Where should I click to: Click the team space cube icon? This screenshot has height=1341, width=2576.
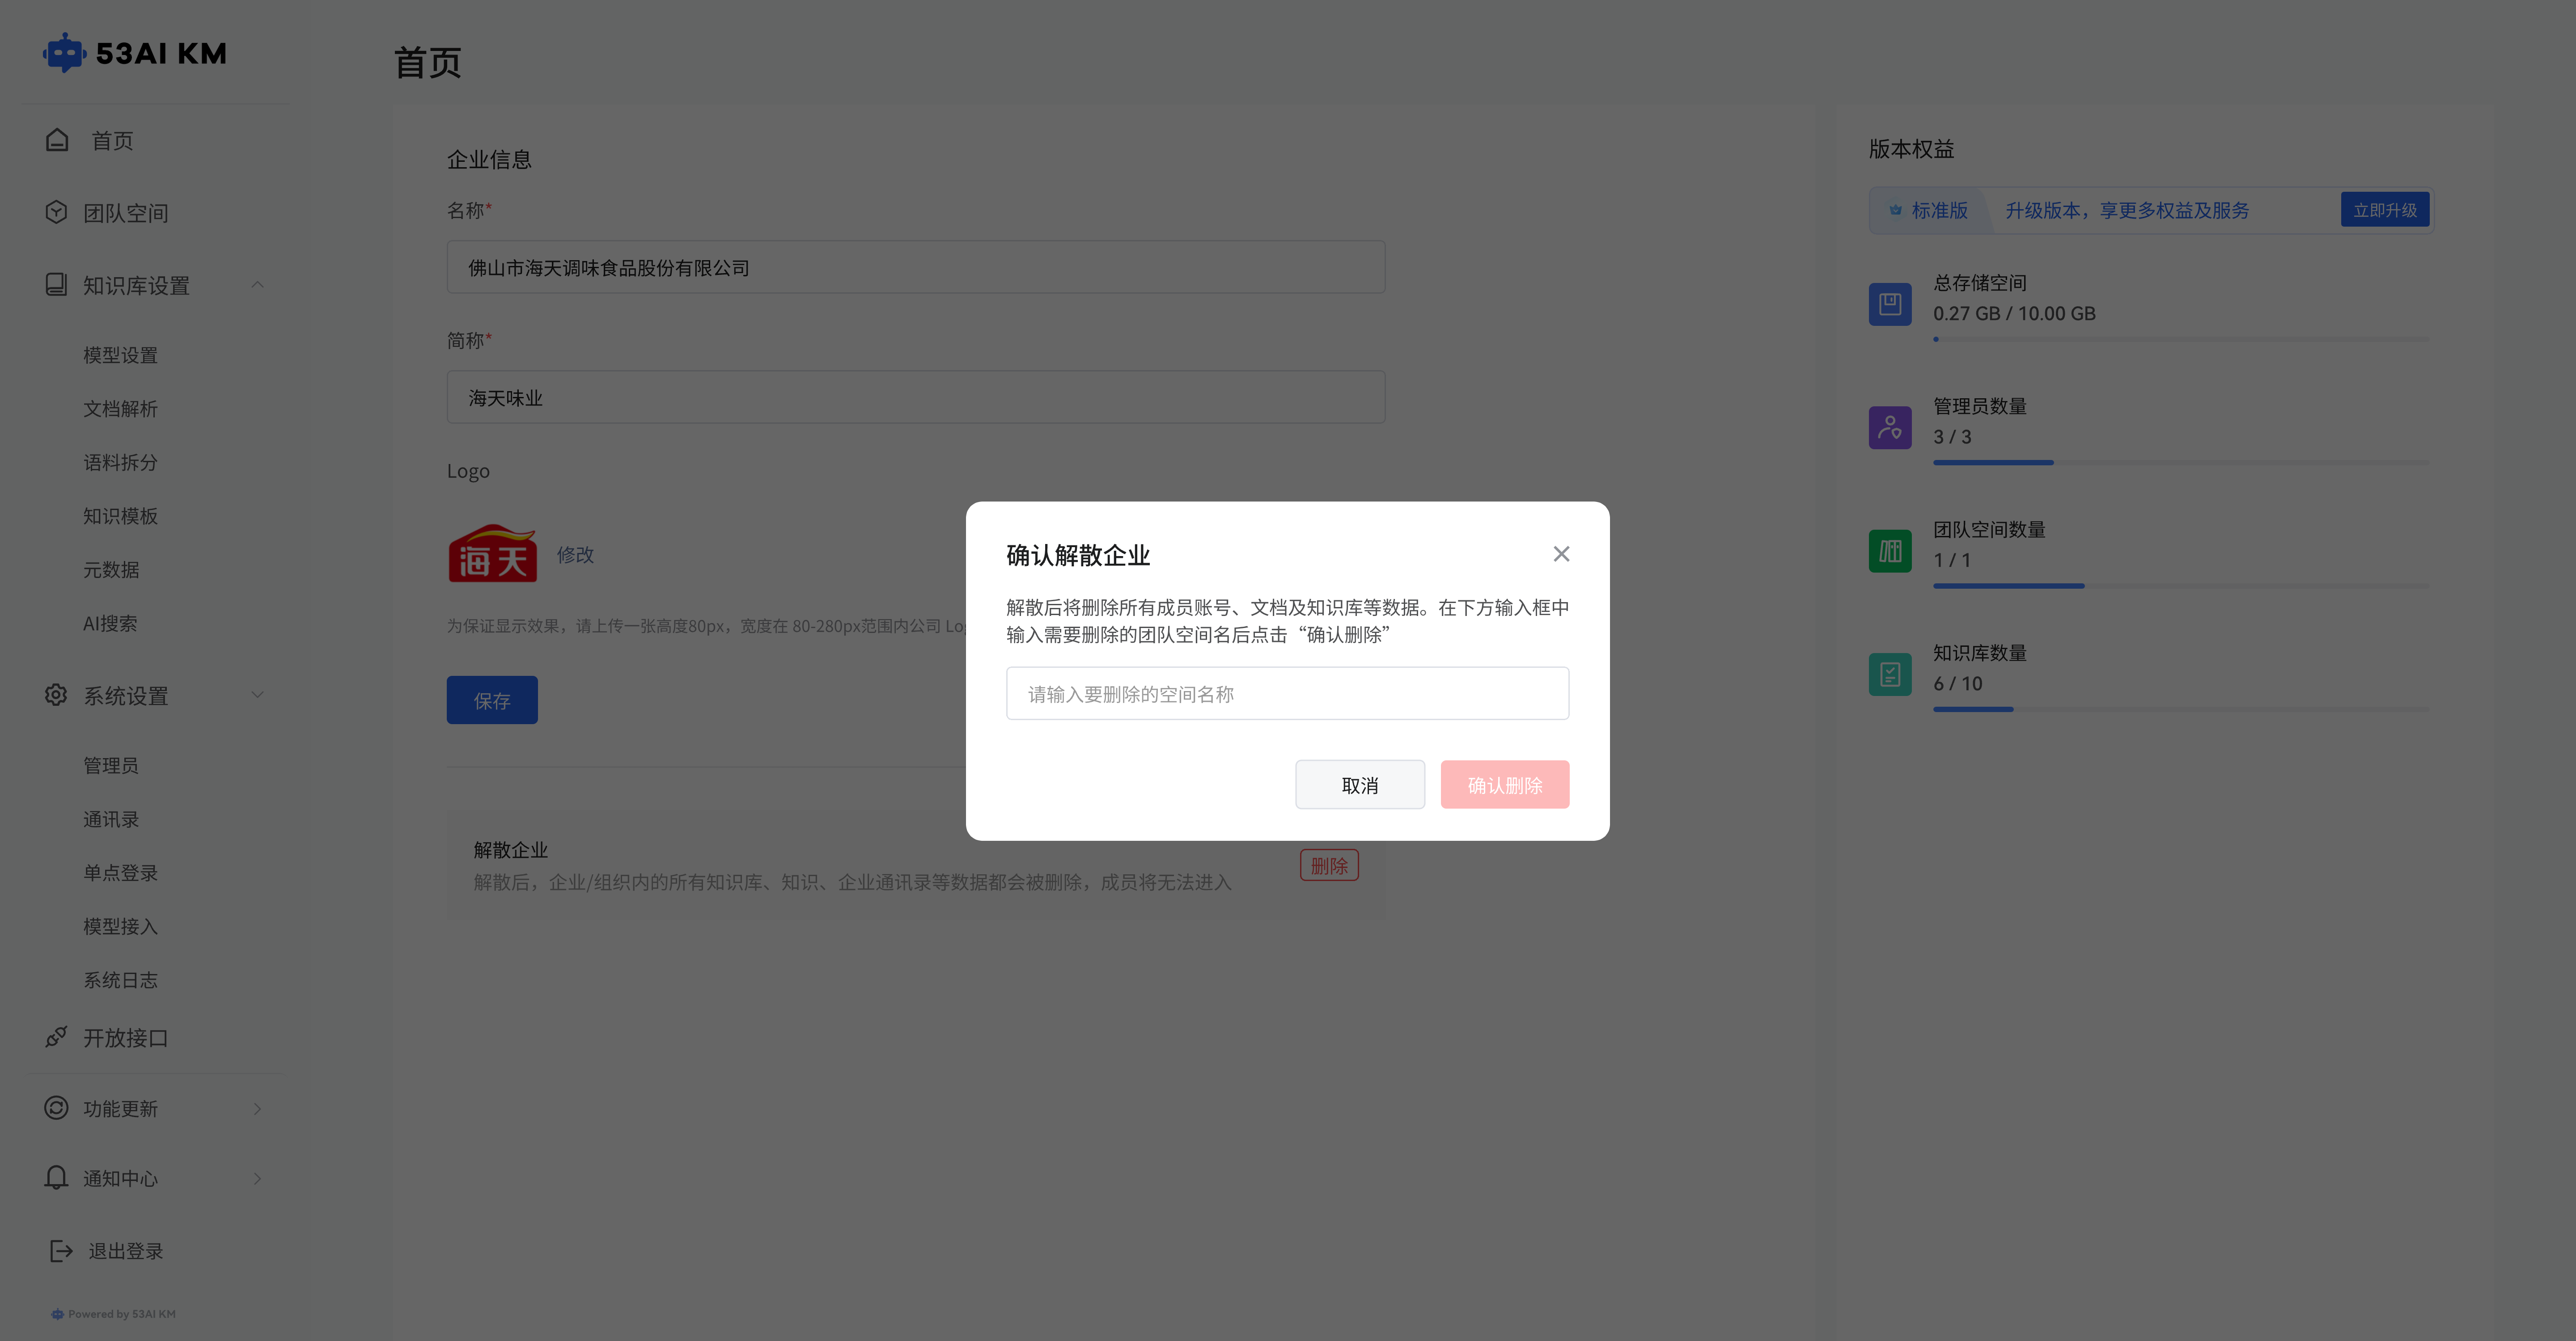point(56,212)
